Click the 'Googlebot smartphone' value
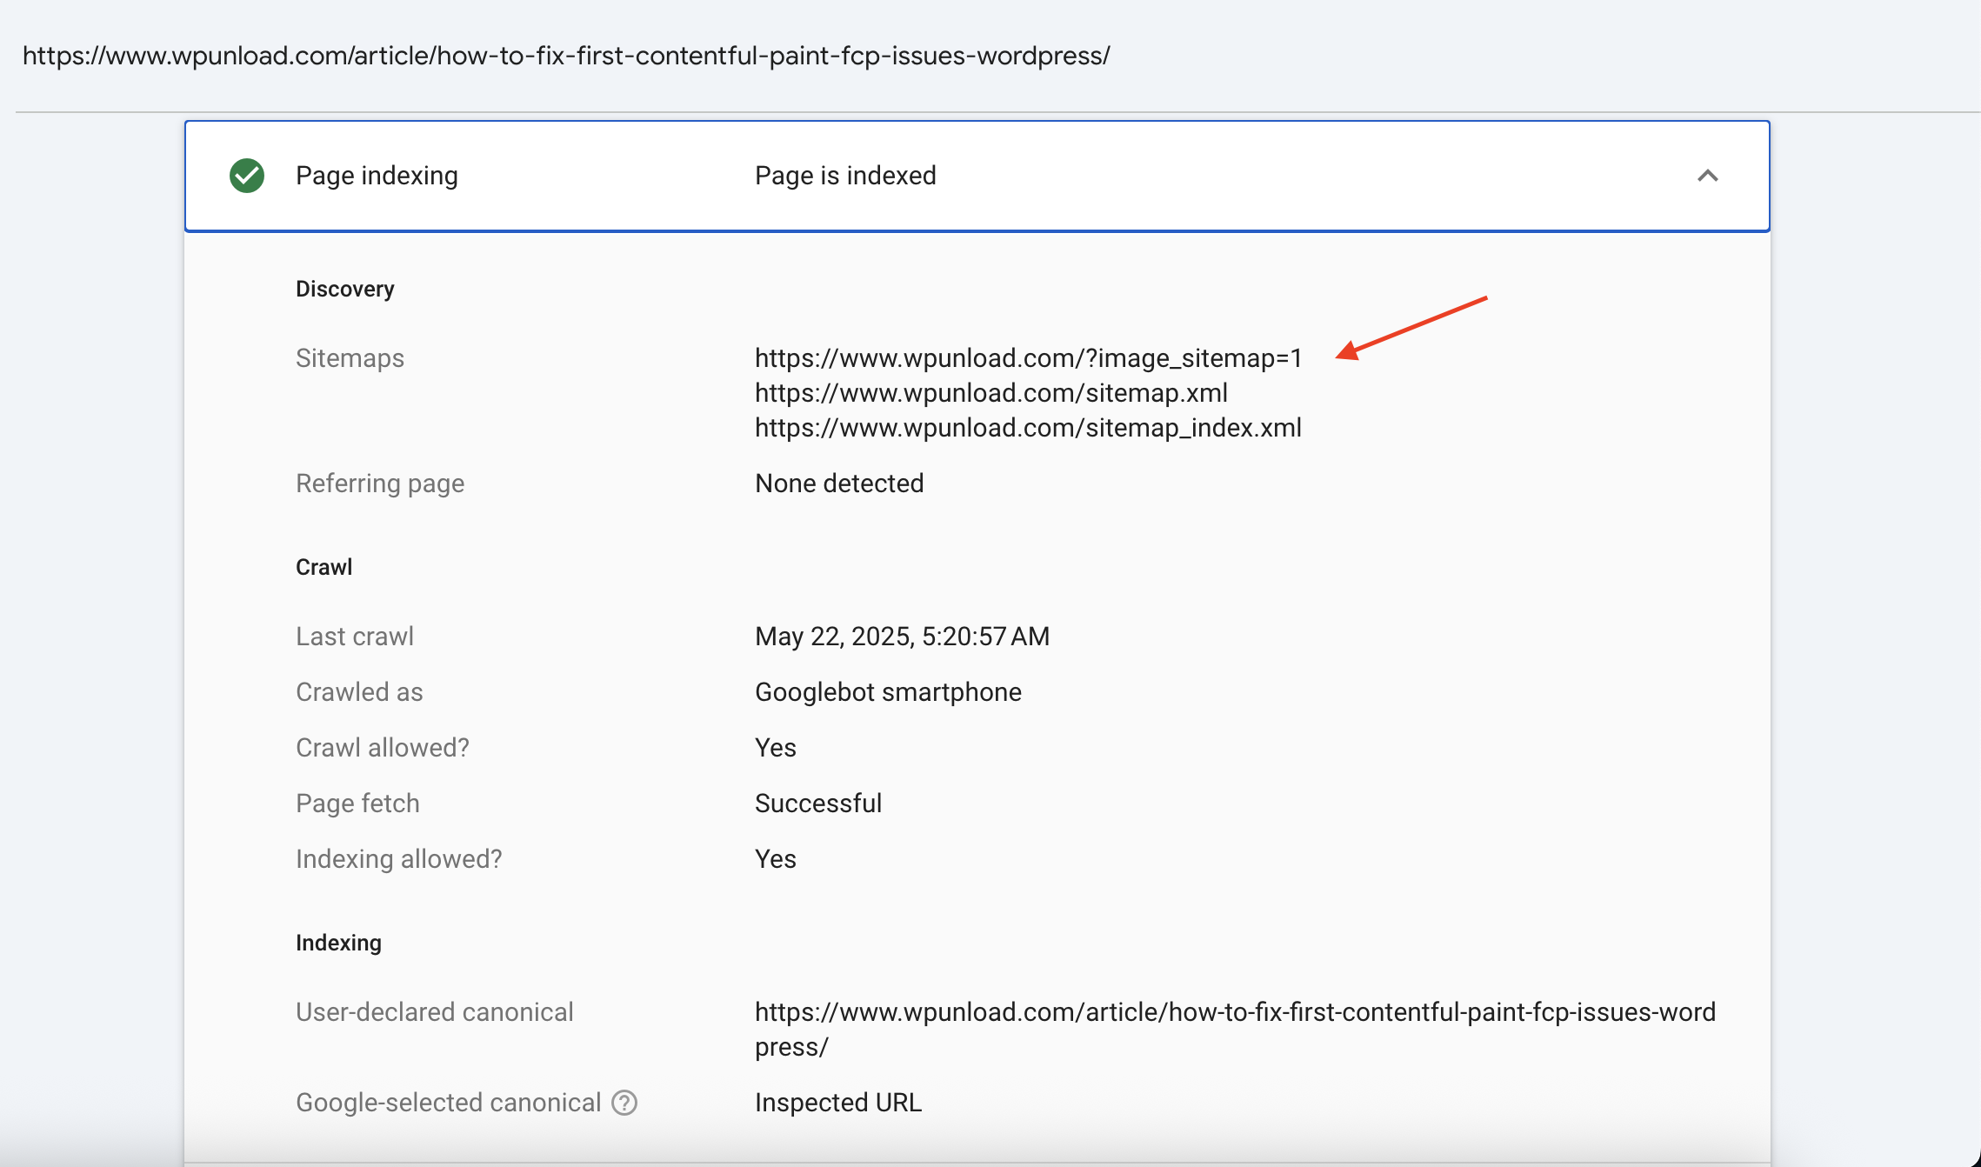 point(888,692)
